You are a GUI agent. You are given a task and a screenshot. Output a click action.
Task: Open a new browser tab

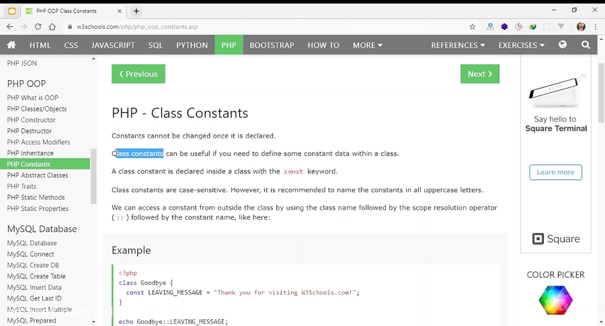(x=136, y=11)
